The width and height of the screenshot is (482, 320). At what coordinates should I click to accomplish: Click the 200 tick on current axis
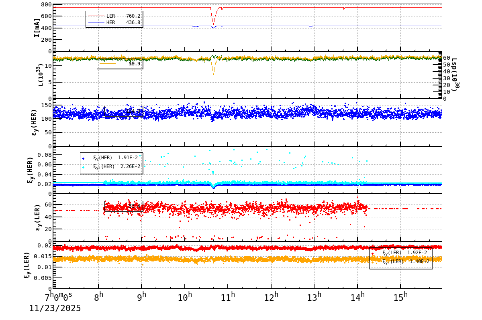(46, 40)
